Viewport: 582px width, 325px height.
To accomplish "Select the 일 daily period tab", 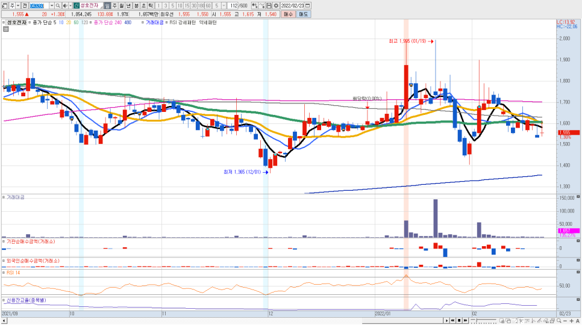I will tap(107, 5).
